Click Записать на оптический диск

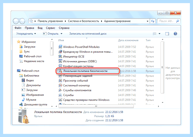(88, 34)
